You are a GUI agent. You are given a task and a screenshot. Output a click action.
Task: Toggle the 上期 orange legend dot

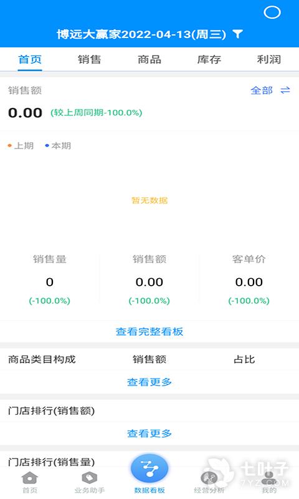10,145
